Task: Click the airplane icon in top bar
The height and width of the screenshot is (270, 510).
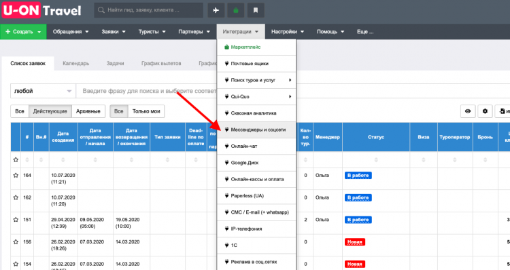Action: click(x=216, y=10)
